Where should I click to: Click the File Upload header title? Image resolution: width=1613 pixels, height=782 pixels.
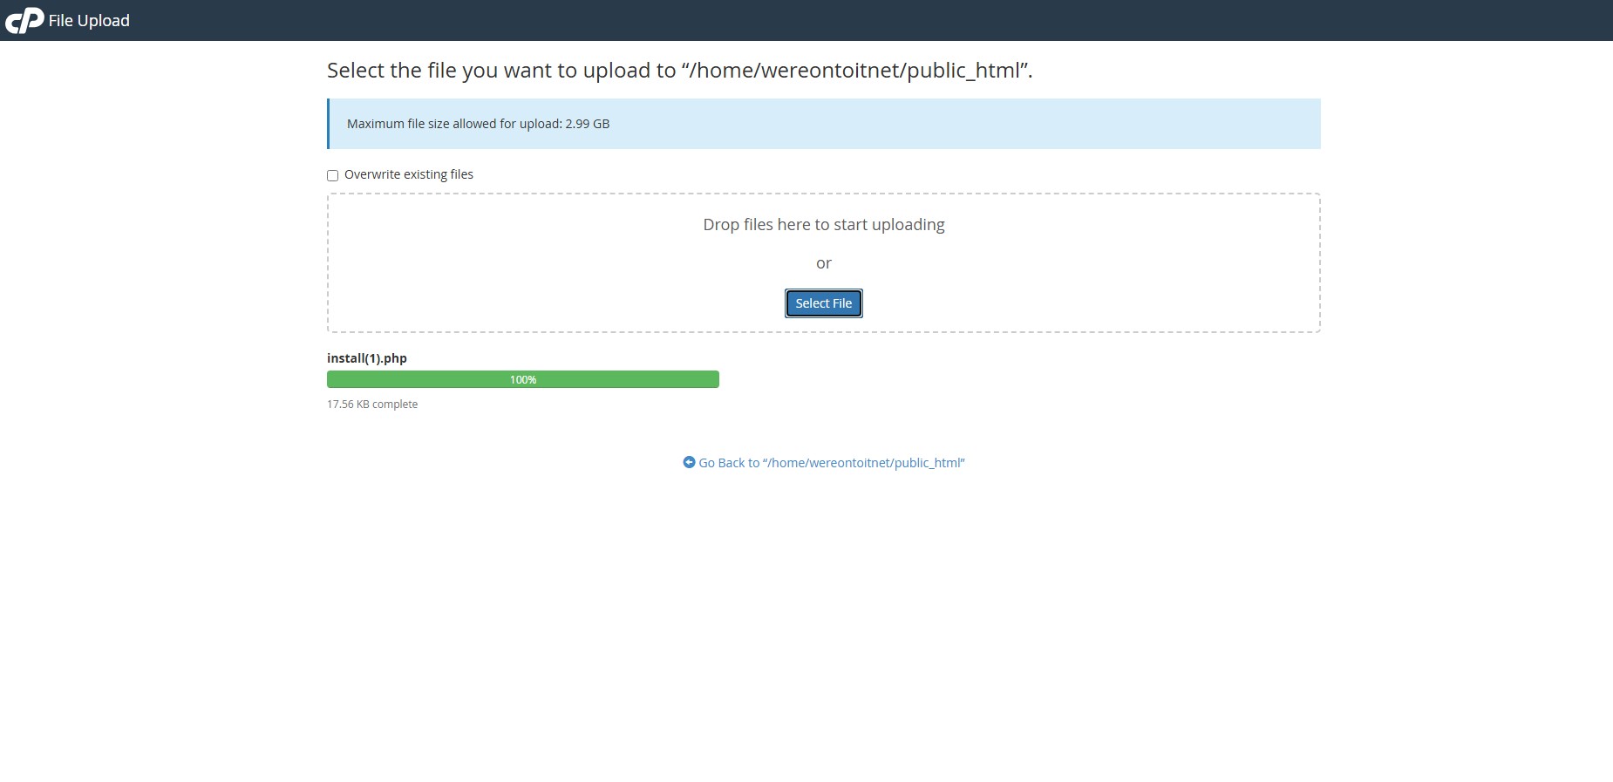[x=89, y=20]
